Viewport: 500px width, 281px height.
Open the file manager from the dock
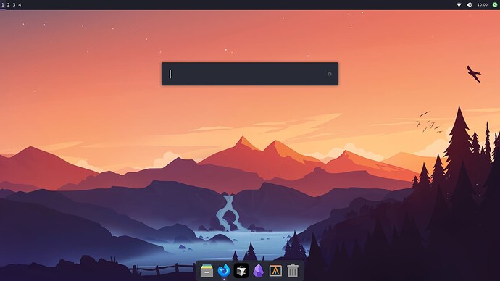click(207, 271)
